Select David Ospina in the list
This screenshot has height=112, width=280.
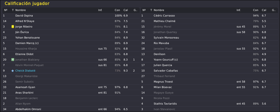click(x=71, y=16)
